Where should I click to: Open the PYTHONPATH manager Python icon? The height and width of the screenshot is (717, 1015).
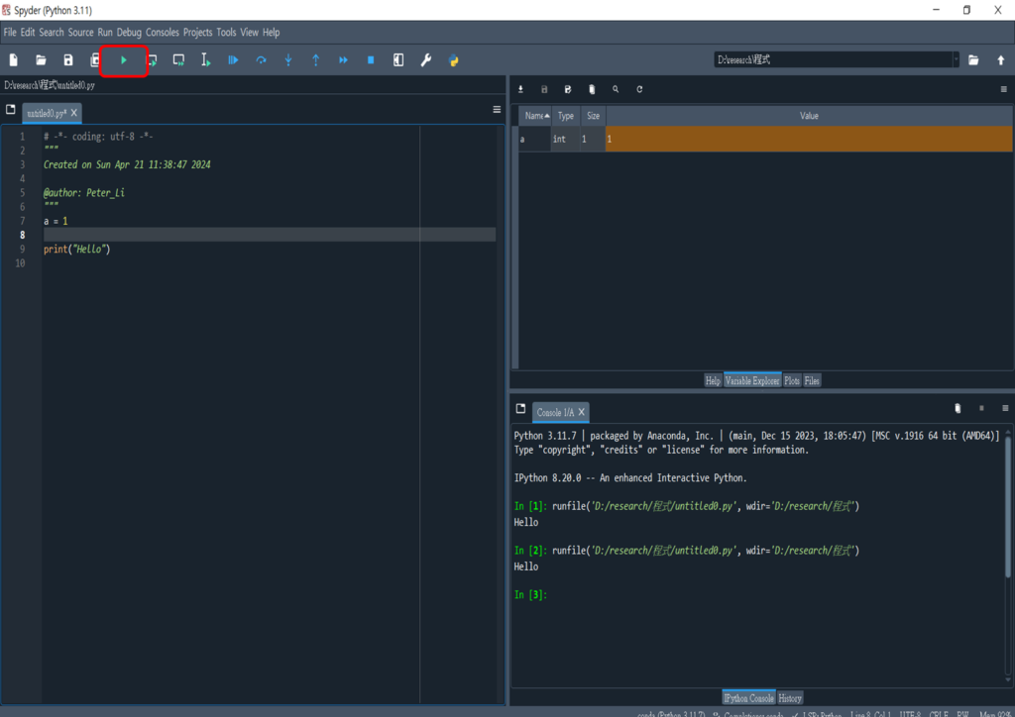tap(453, 60)
